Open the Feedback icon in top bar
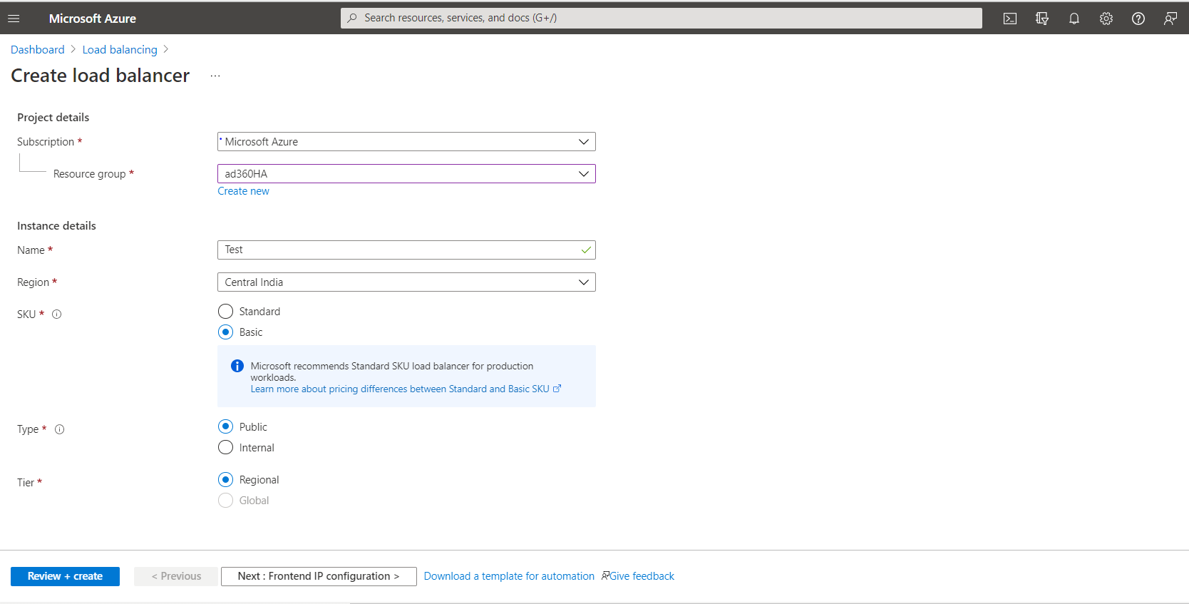1189x604 pixels. tap(1170, 19)
